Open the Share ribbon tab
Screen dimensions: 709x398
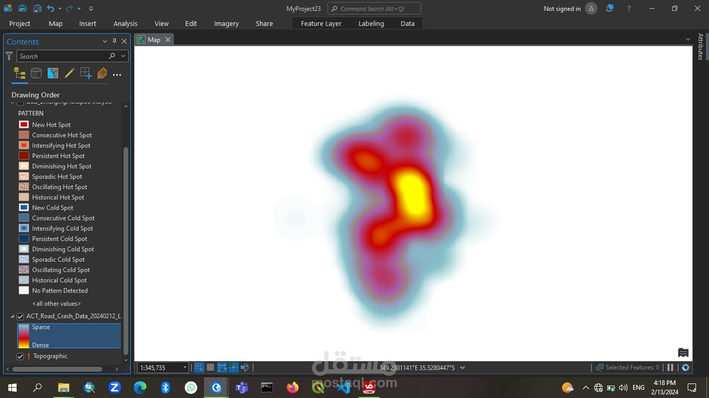[264, 23]
